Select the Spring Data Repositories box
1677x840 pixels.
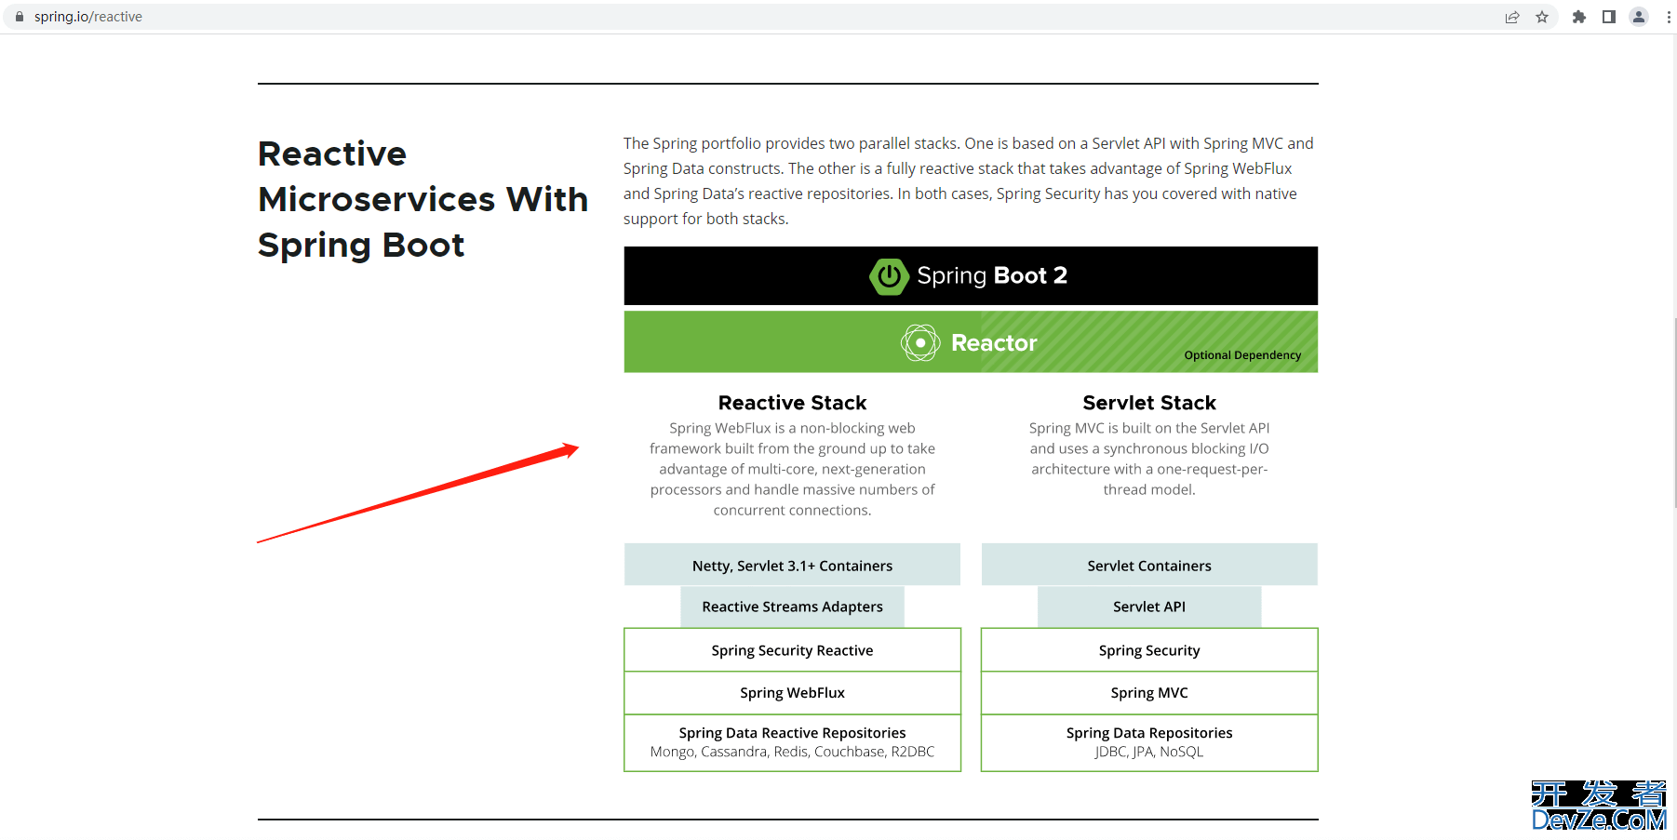coord(1149,742)
